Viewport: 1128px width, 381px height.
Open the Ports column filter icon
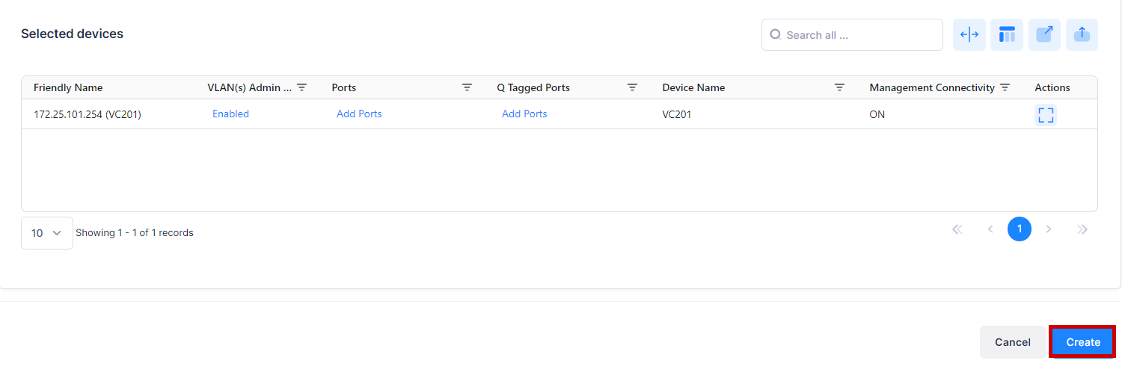coord(467,87)
